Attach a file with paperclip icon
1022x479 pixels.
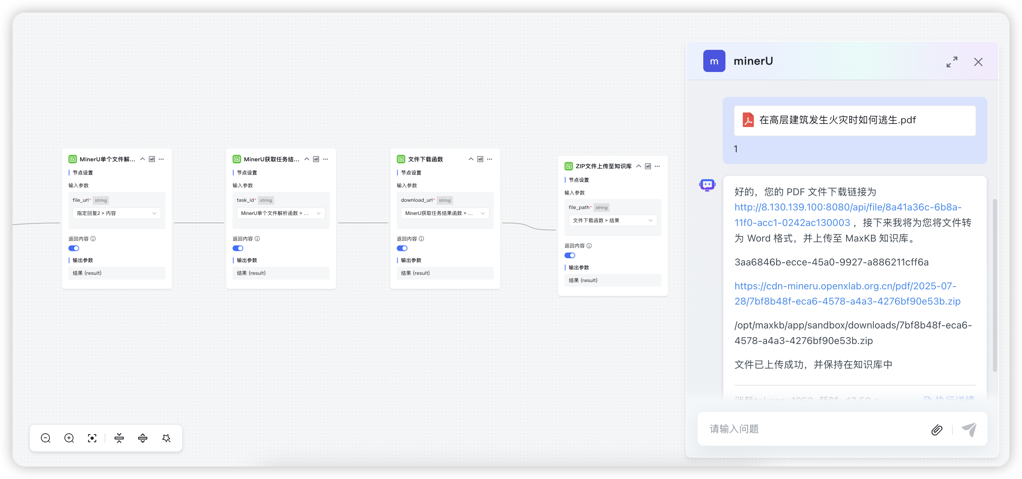click(937, 430)
